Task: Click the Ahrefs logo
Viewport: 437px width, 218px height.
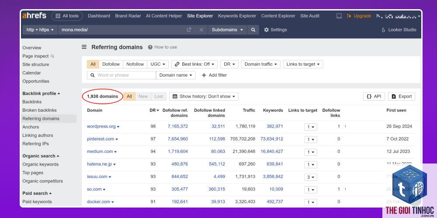Action: point(34,16)
